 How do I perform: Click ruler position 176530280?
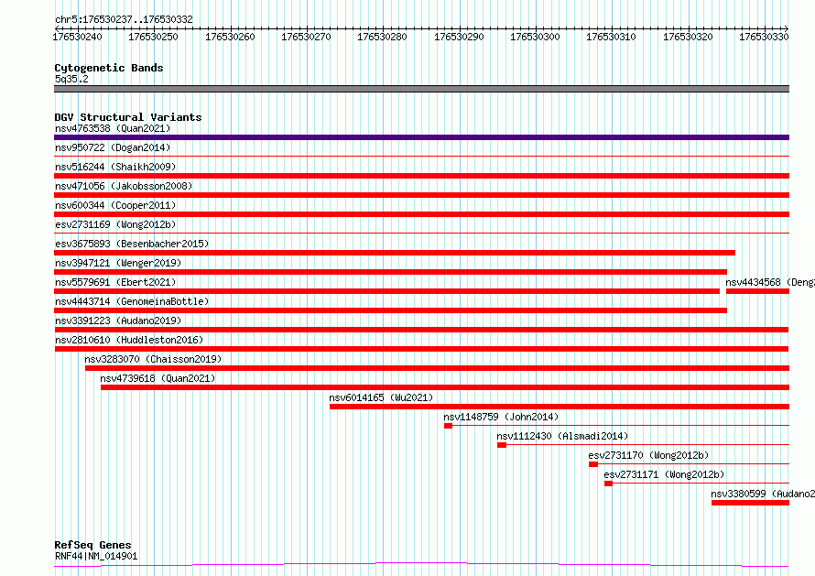(382, 37)
